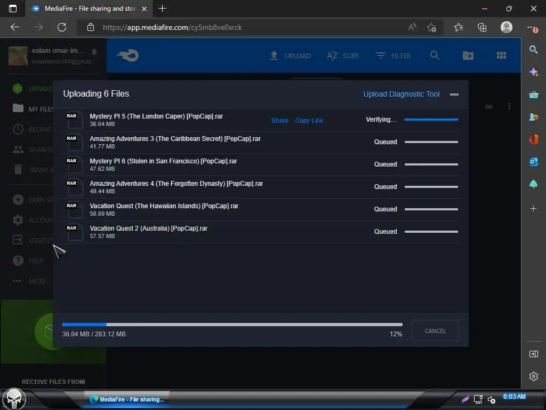This screenshot has width=546, height=410.
Task: Click the overall upload progress bar
Action: tap(232, 324)
